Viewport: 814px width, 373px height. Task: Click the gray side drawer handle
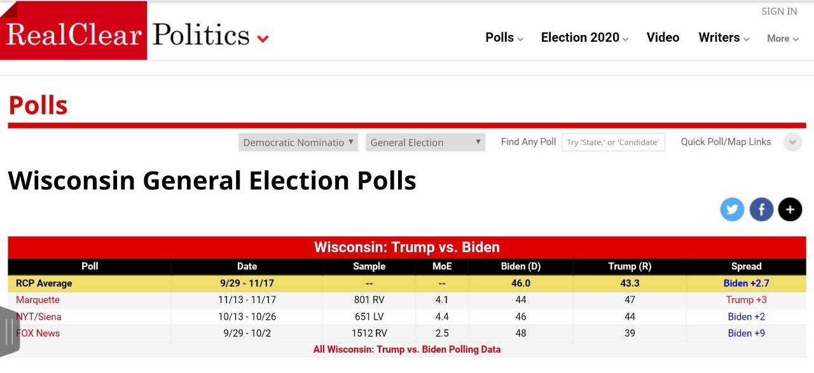10,330
